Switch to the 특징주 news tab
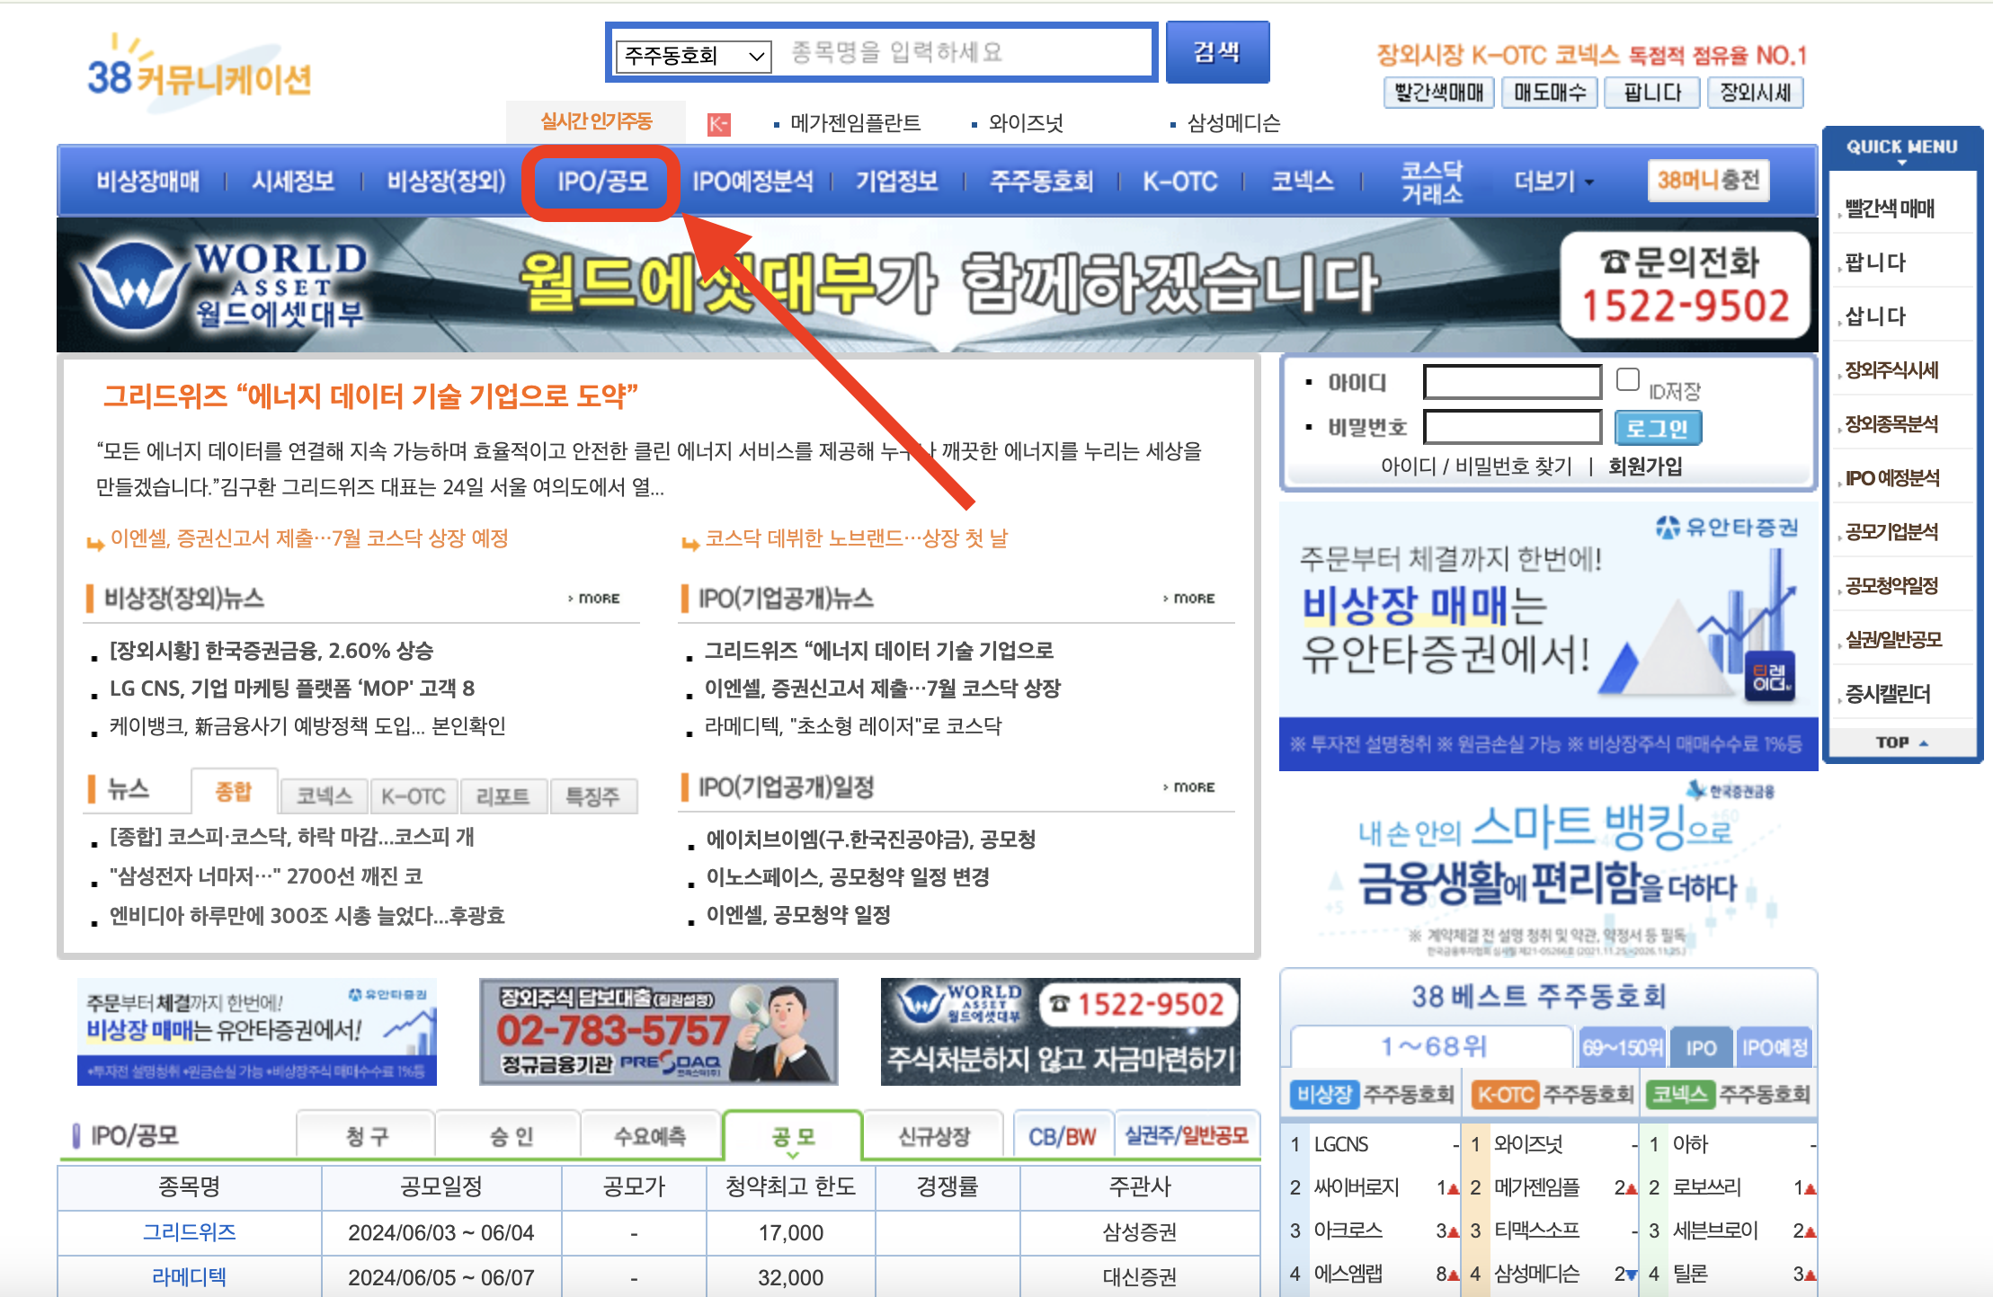 (592, 795)
